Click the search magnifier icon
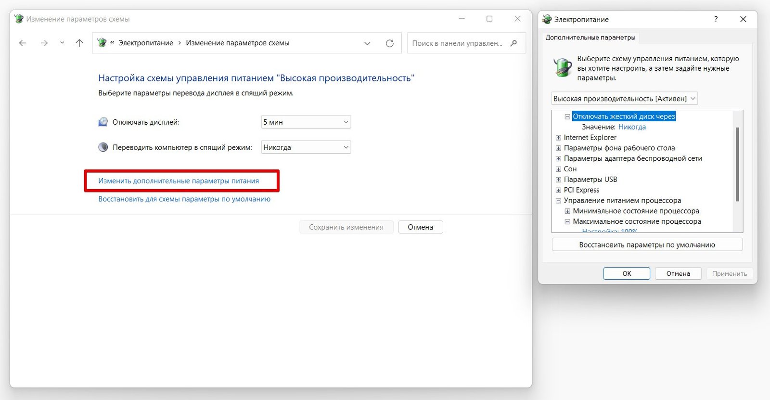Screen dimensions: 770x400 click(514, 43)
